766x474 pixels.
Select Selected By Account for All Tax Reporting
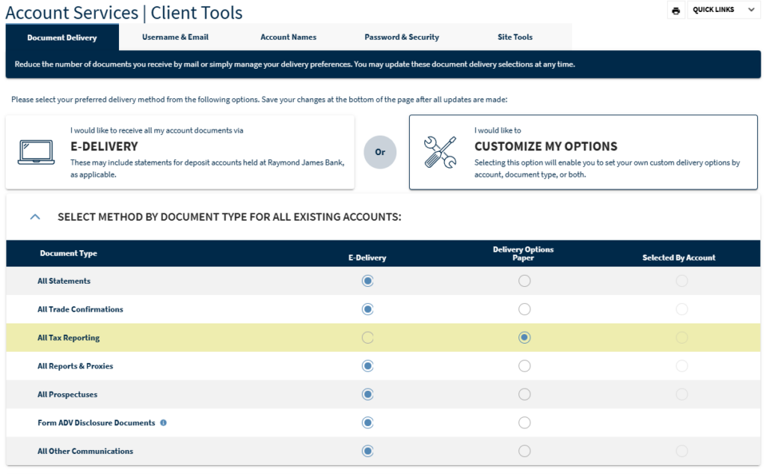coord(681,338)
